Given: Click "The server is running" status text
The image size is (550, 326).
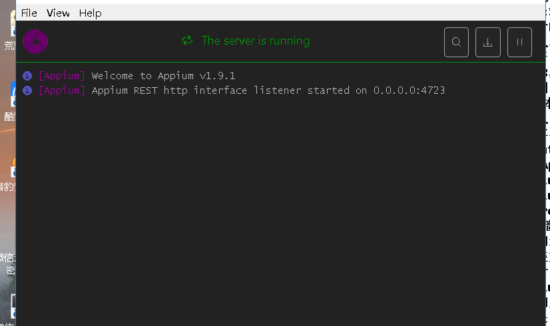Looking at the screenshot, I should [x=255, y=41].
